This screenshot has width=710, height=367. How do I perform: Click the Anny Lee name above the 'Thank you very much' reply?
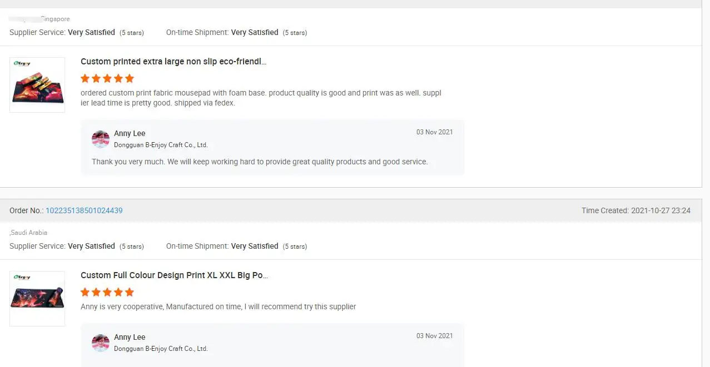tap(130, 133)
